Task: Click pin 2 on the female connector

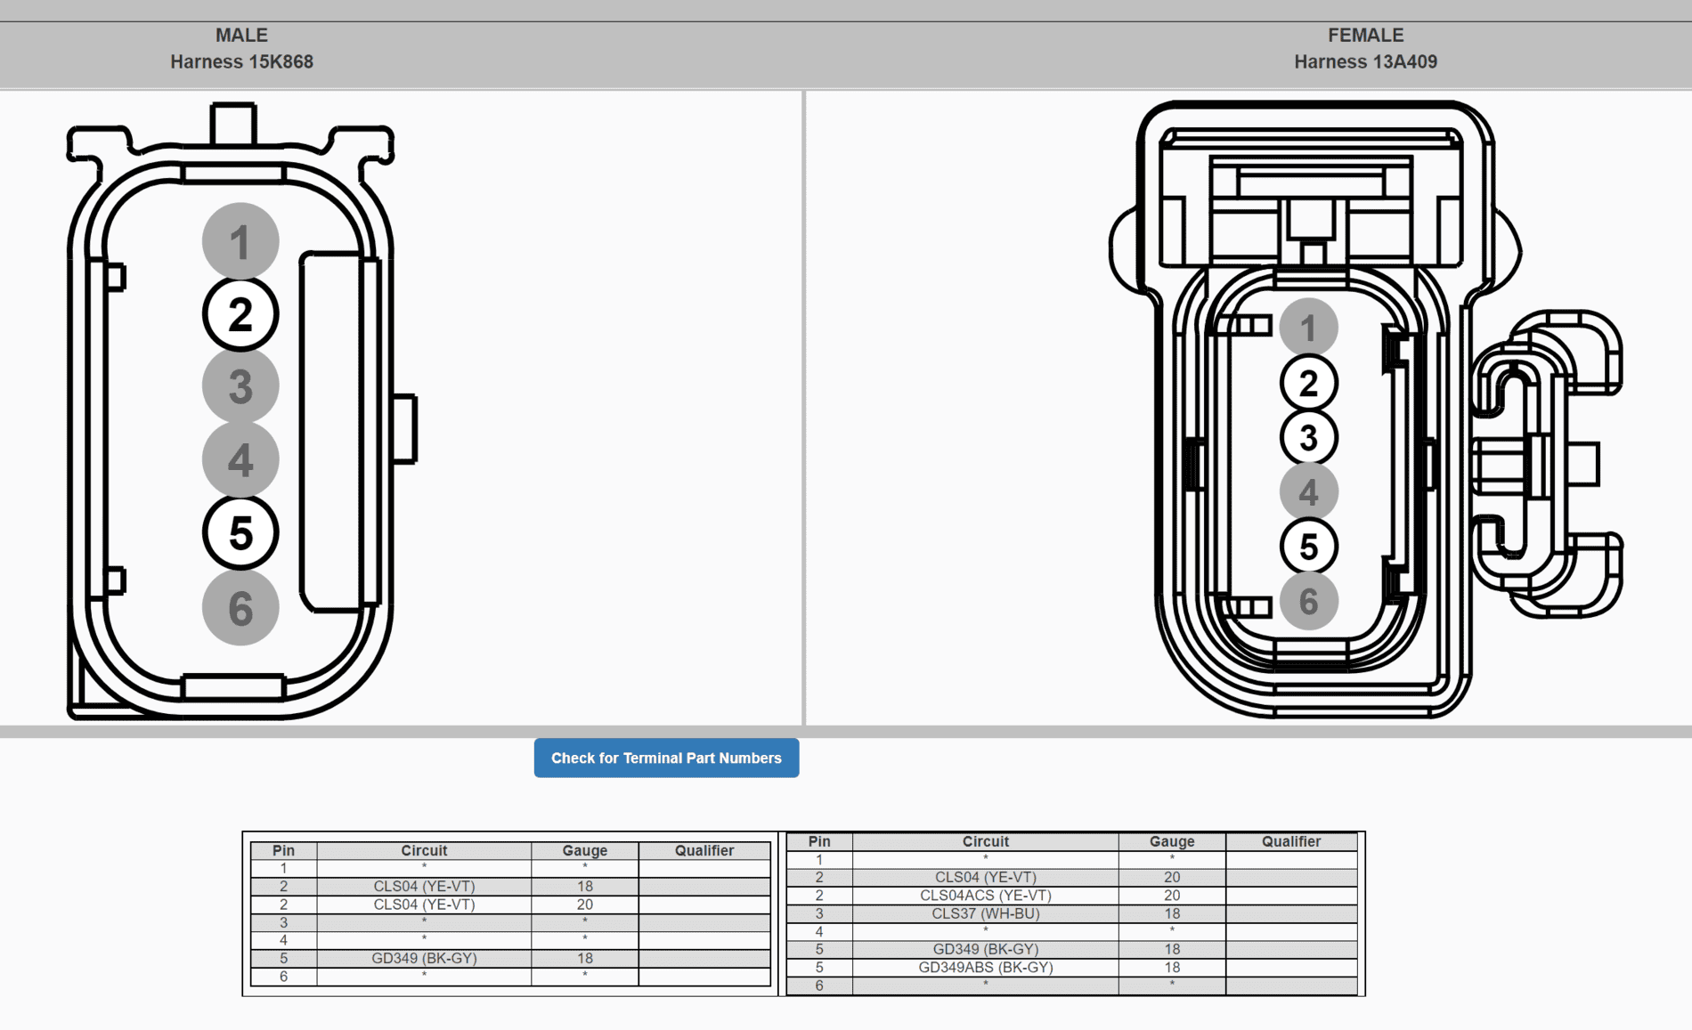Action: tap(1308, 384)
